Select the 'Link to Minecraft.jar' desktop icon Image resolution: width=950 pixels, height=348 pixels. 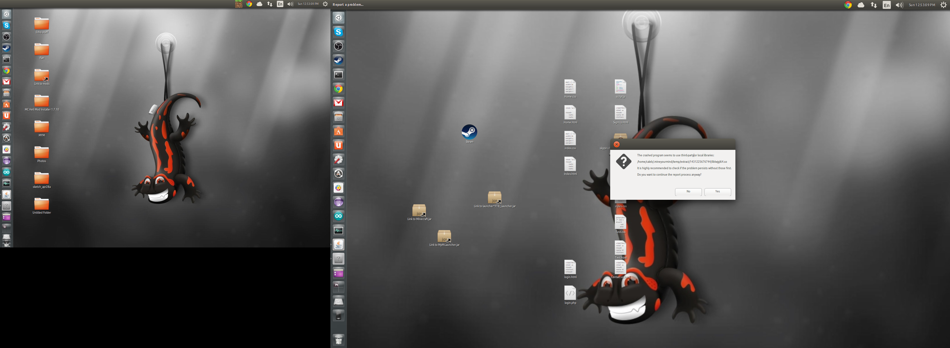coord(419,212)
